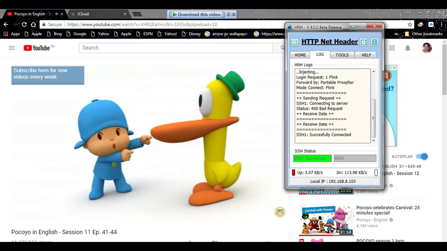Open the HELP tab in HNH
The image size is (447, 251).
(x=366, y=55)
